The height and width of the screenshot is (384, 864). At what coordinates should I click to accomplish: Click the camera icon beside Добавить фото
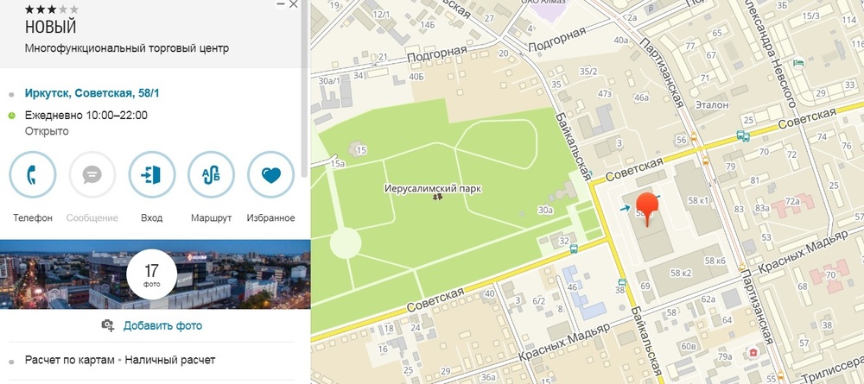point(108,325)
